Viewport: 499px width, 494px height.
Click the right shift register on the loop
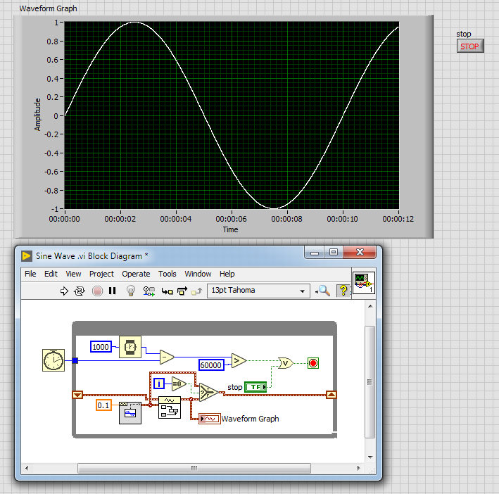tap(331, 395)
